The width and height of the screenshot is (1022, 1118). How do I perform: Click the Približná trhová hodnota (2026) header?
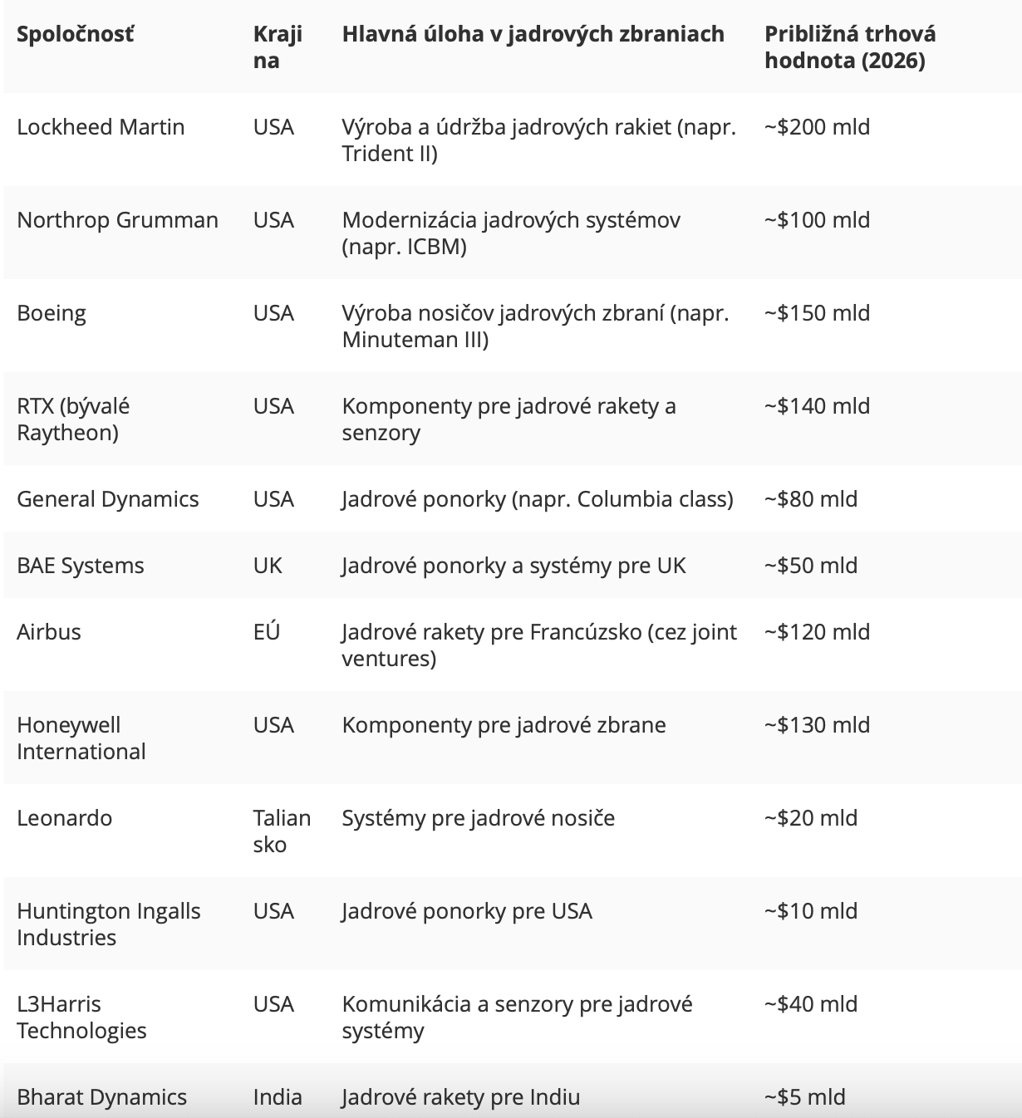point(849,47)
